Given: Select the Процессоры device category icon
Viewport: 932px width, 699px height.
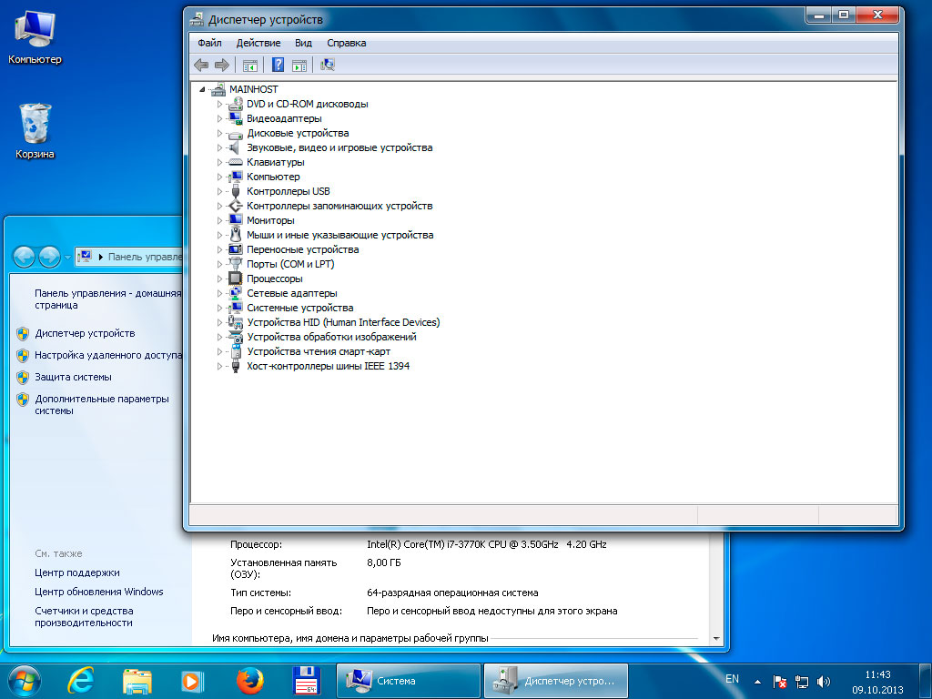Looking at the screenshot, I should [235, 279].
